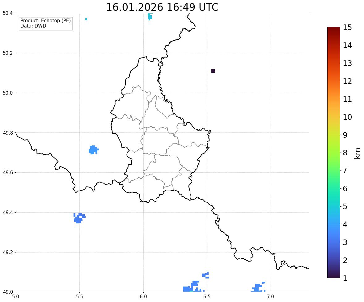Click the x-axis label 5.5

pyautogui.click(x=79, y=297)
